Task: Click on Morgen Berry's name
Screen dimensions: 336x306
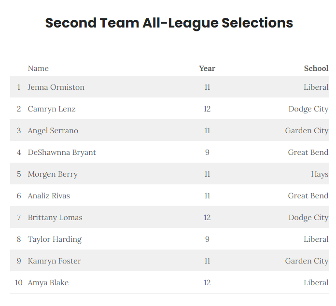Action: pyautogui.click(x=53, y=174)
